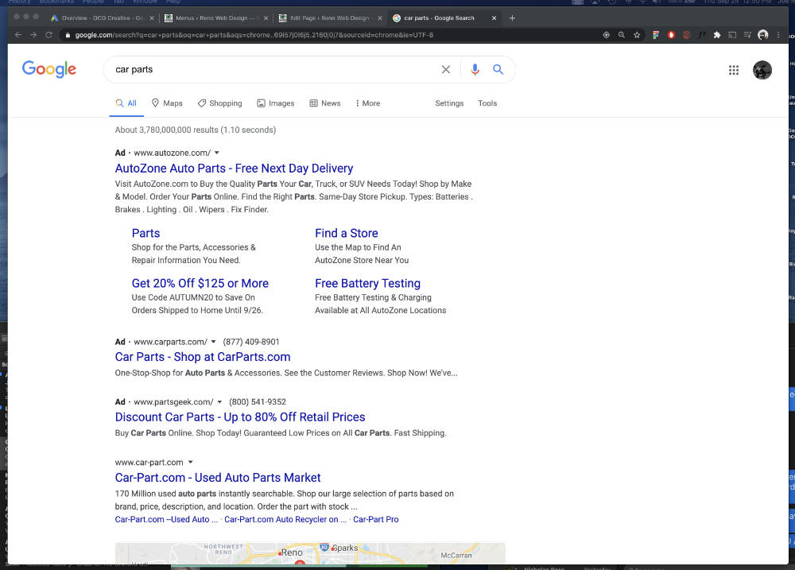The width and height of the screenshot is (795, 570).
Task: Click the (800) 541-9352 phone number
Action: 257,401
